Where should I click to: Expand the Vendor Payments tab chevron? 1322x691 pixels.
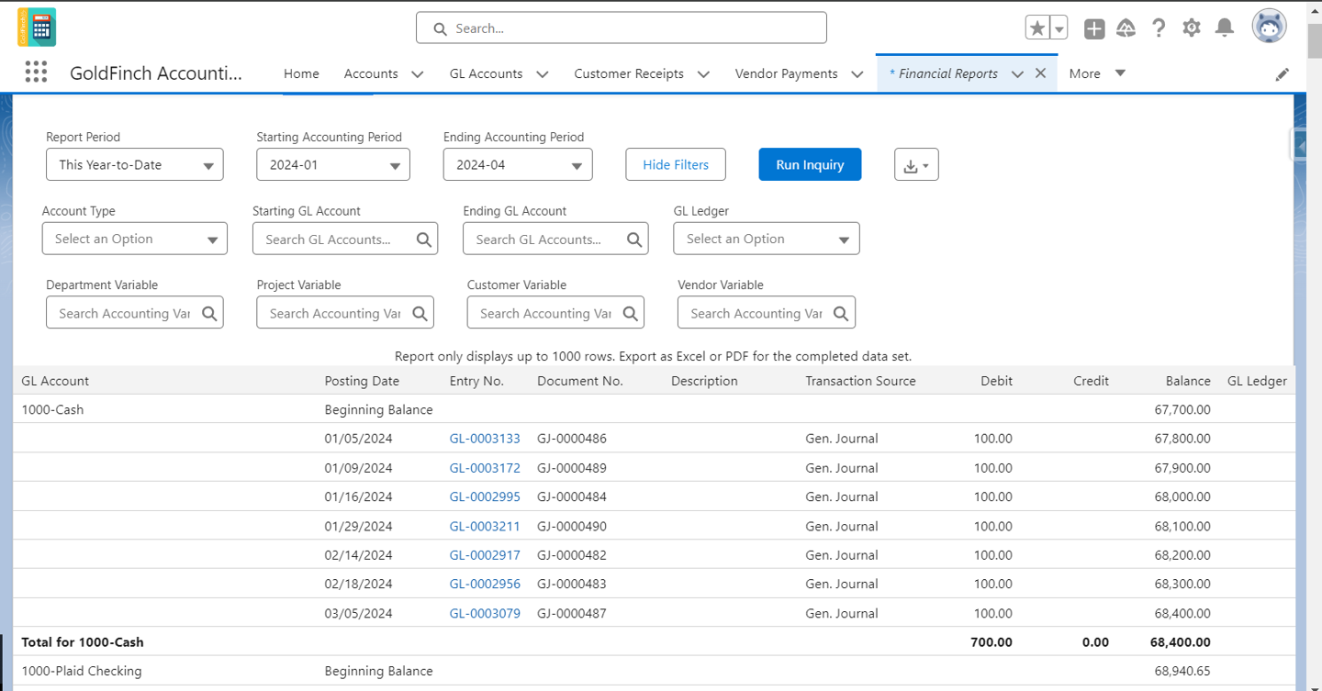click(857, 74)
